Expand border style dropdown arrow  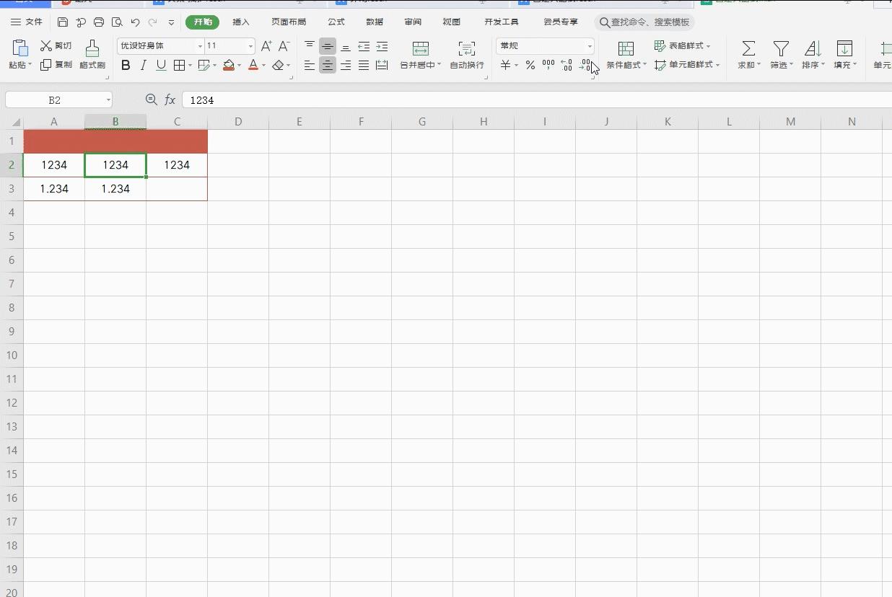coord(190,66)
